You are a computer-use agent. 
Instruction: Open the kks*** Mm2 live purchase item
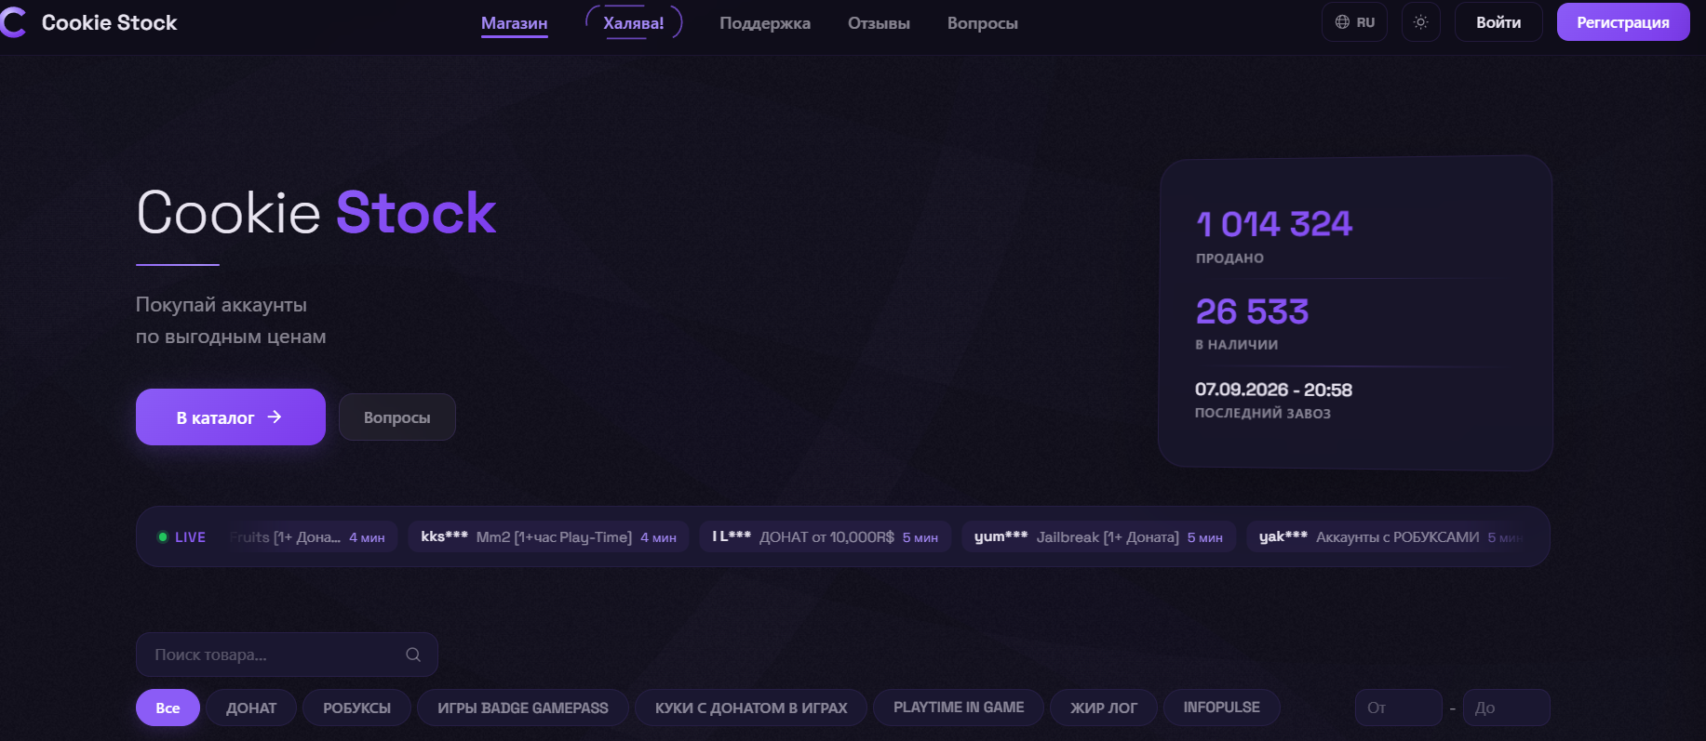click(x=549, y=537)
